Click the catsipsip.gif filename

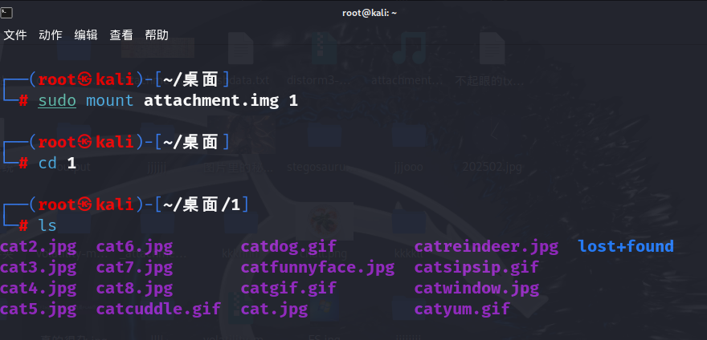pos(476,268)
